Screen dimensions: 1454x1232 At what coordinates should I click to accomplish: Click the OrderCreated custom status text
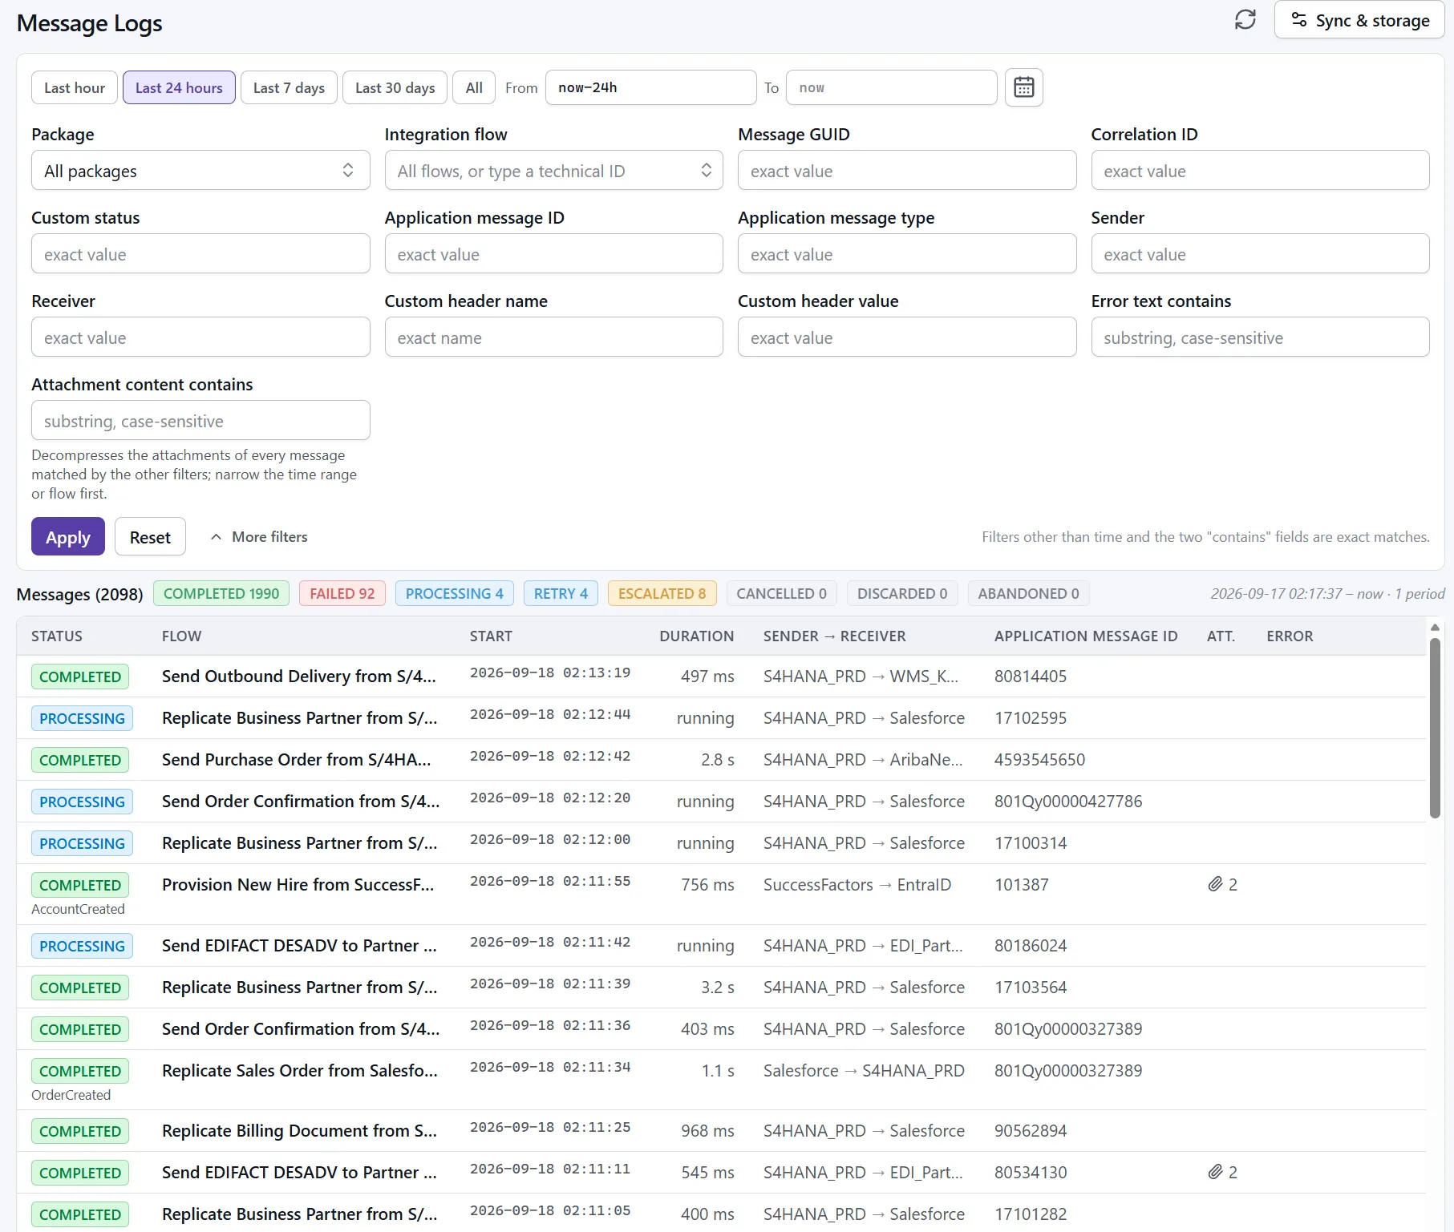(71, 1095)
